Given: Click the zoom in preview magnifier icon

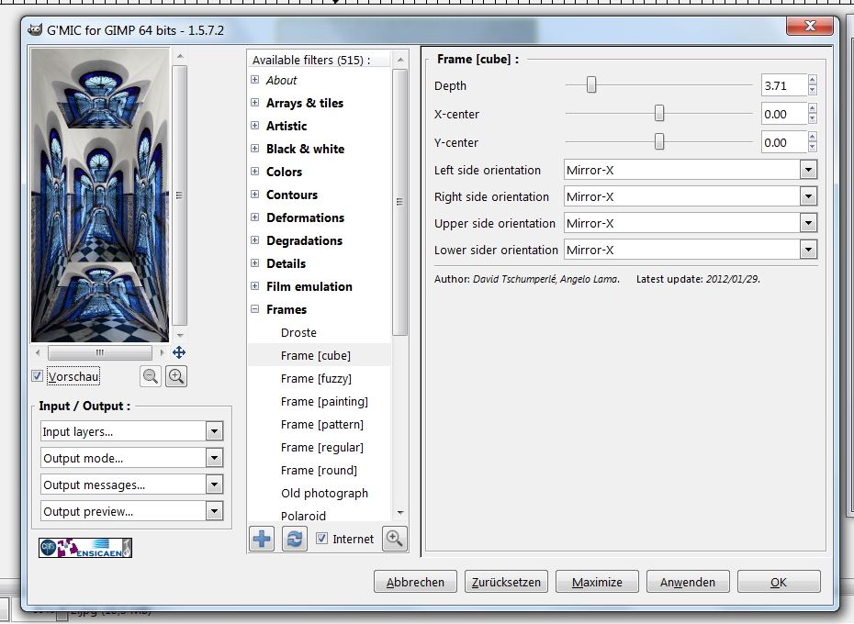Looking at the screenshot, I should point(175,375).
